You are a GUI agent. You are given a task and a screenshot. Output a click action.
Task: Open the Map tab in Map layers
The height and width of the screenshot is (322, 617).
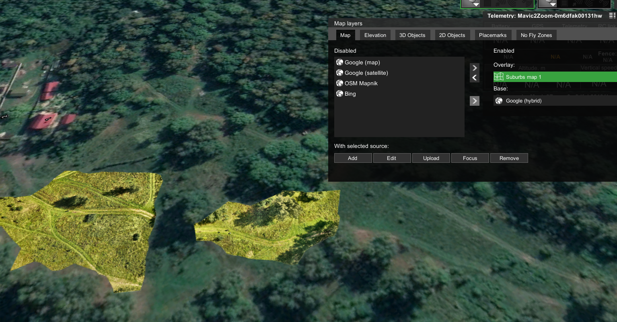345,35
